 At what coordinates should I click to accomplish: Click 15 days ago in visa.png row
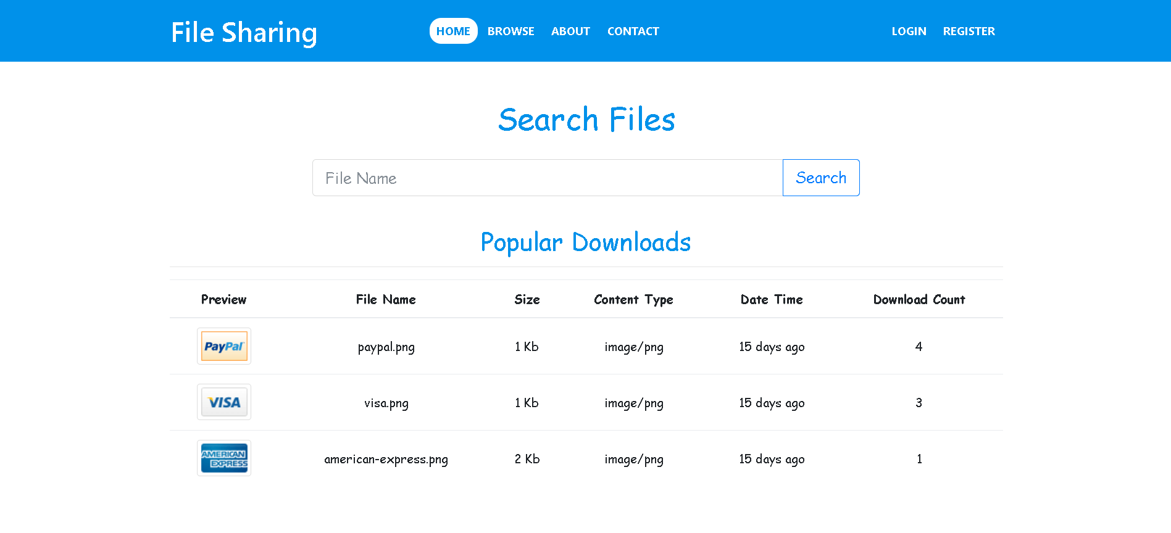tap(772, 403)
